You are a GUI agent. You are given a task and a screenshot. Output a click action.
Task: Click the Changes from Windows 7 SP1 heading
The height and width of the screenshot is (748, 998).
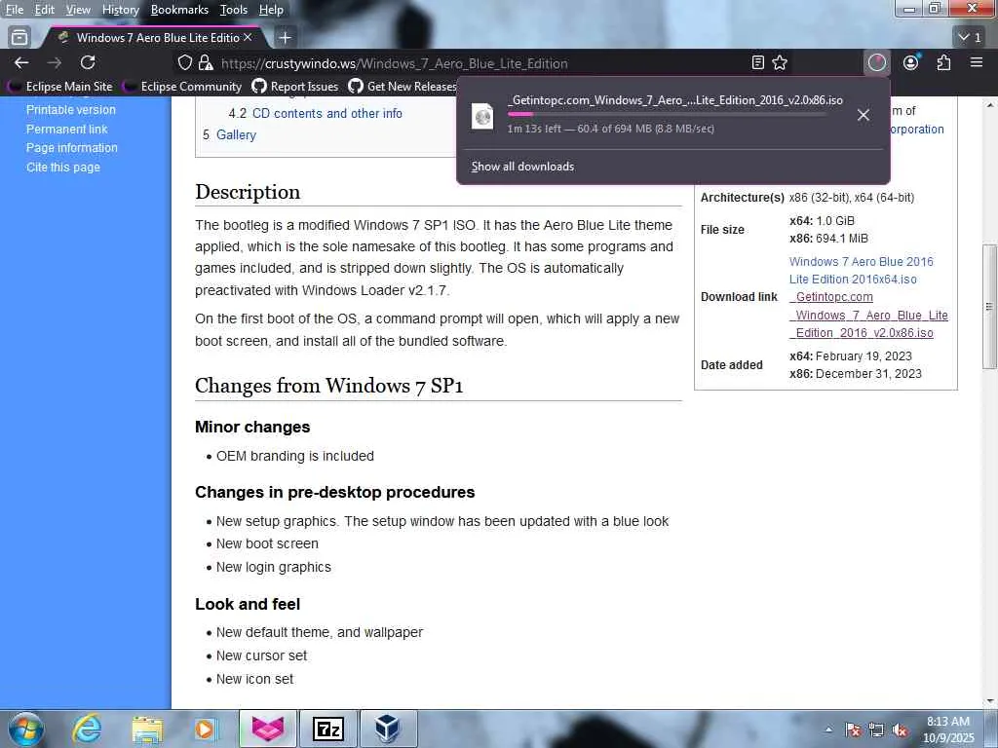[329, 386]
